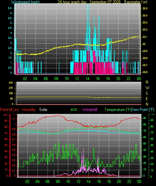156x186 pixels.
Task: Click the 14 hour label under windspeed graph
Action: coord(87,78)
